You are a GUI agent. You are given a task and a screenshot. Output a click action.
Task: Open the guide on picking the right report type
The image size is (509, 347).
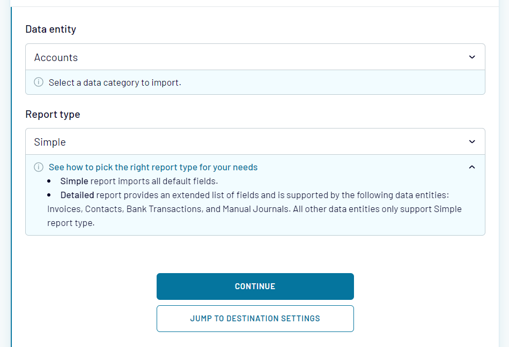coord(153,167)
